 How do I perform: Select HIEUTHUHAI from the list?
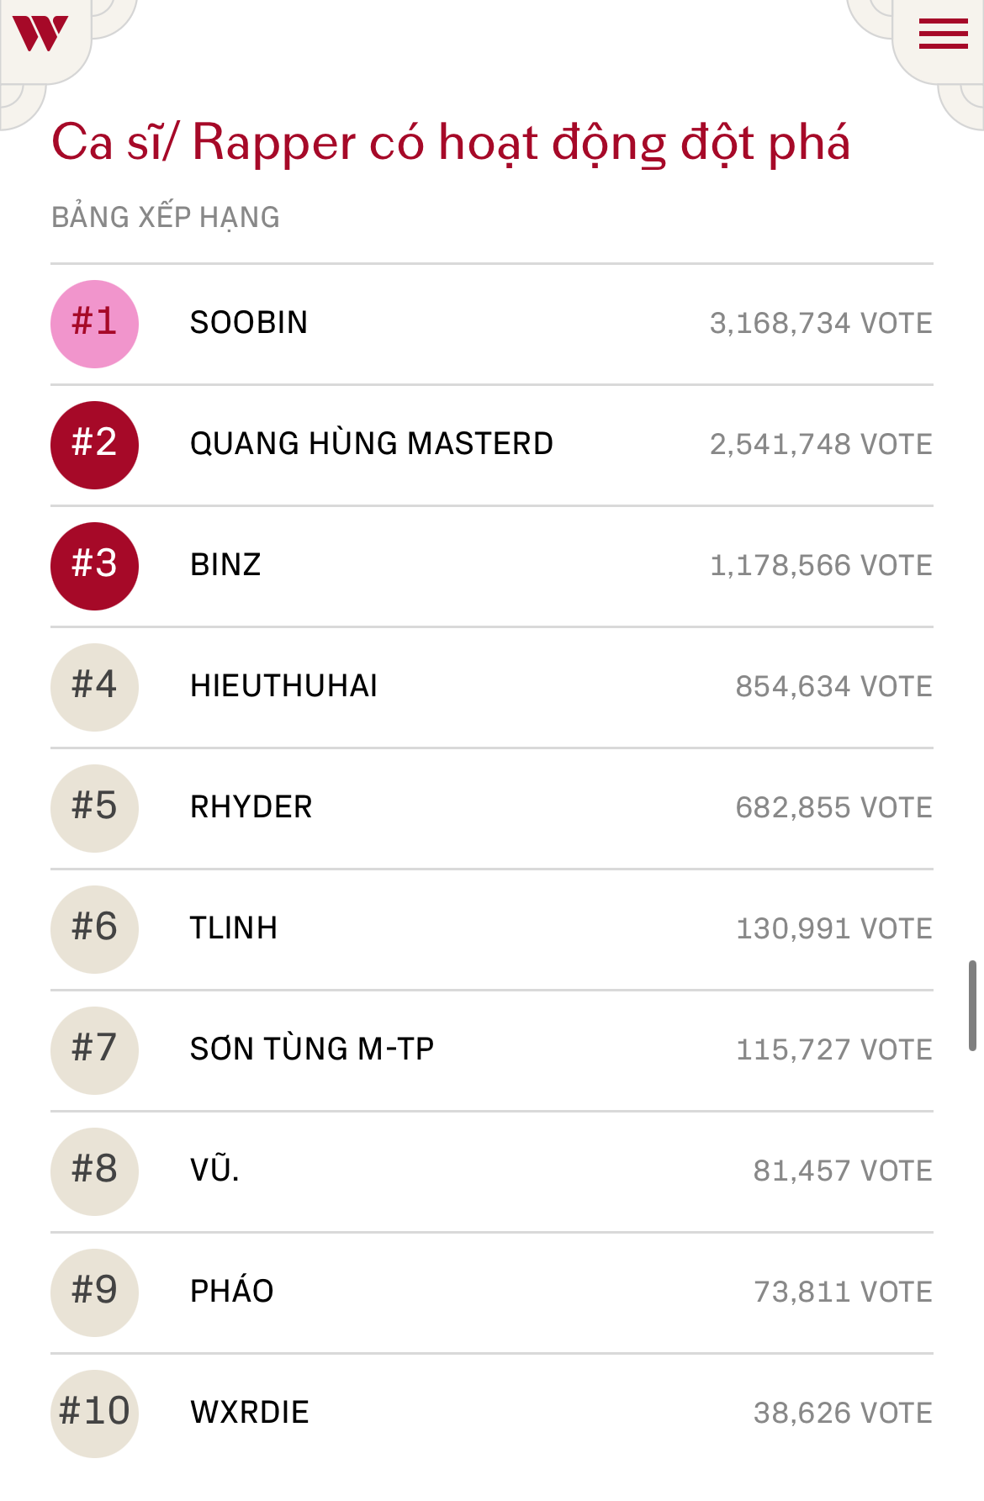pyautogui.click(x=283, y=686)
